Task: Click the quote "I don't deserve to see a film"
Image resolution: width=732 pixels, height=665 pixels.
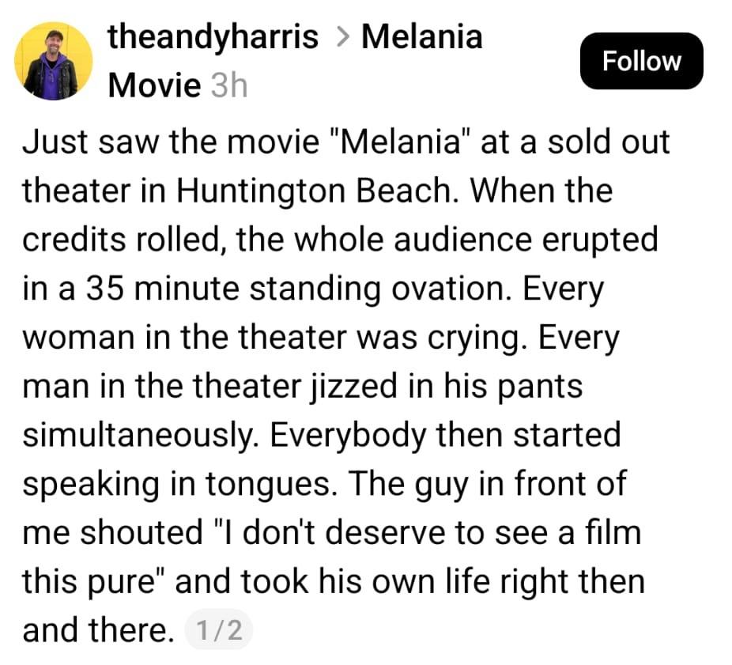Action: point(428,533)
